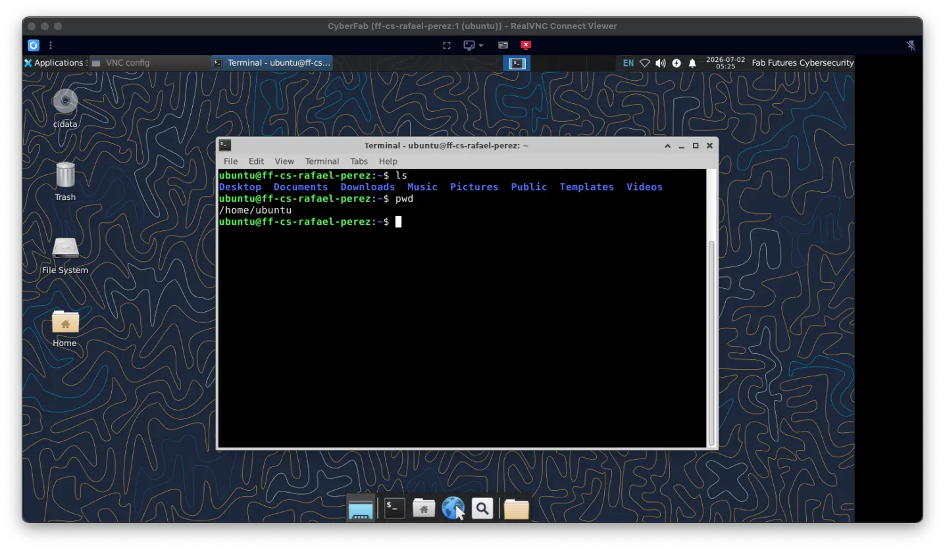Image resolution: width=945 pixels, height=550 pixels.
Task: Click Pictures directory in ls output
Action: tap(474, 187)
